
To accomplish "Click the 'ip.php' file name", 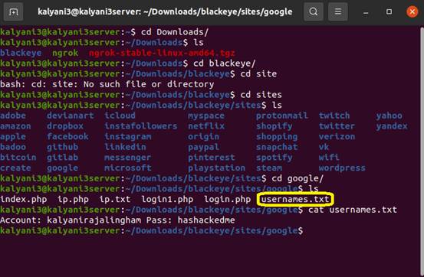I will pyautogui.click(x=73, y=199).
